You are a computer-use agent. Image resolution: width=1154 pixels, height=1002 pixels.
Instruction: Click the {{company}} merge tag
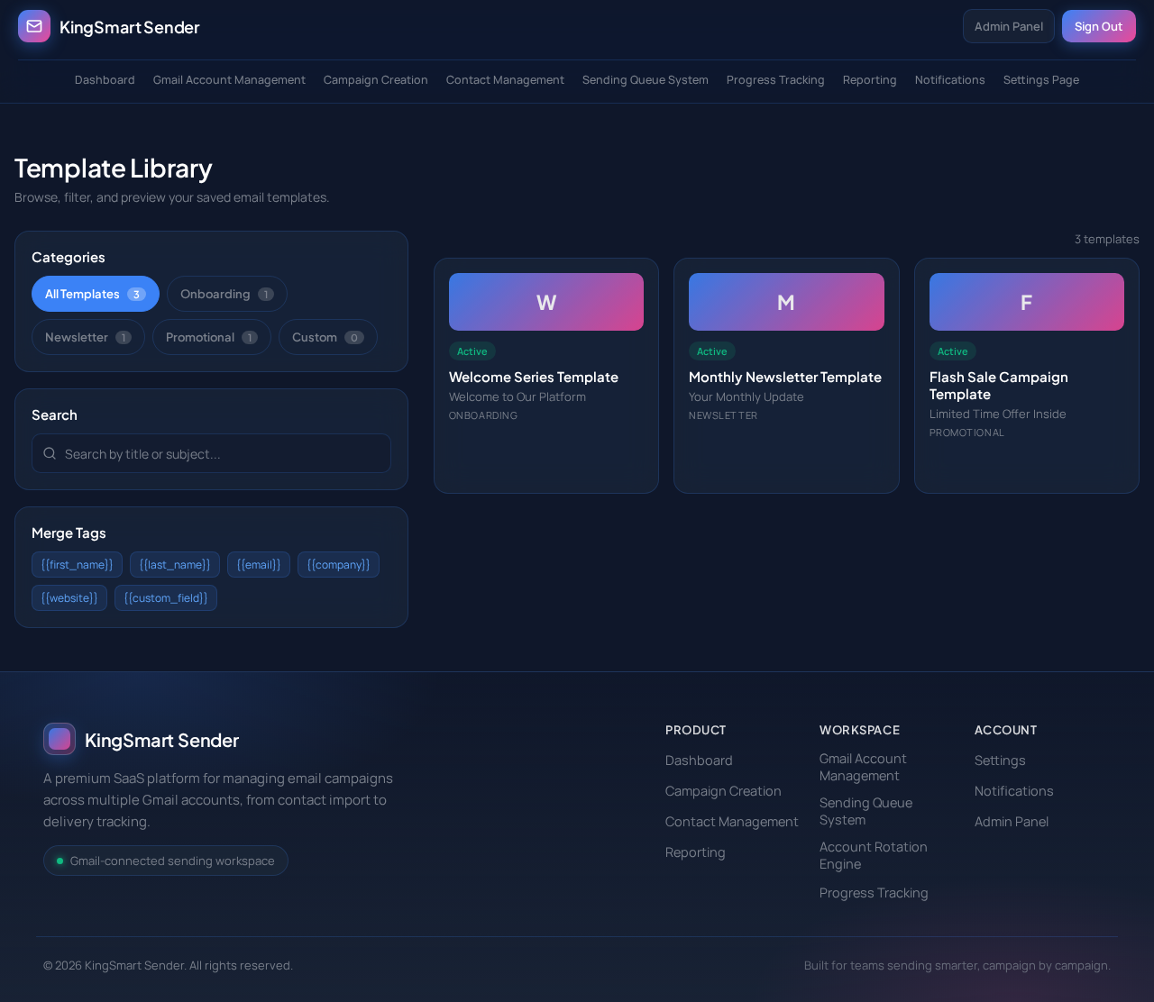coord(338,564)
